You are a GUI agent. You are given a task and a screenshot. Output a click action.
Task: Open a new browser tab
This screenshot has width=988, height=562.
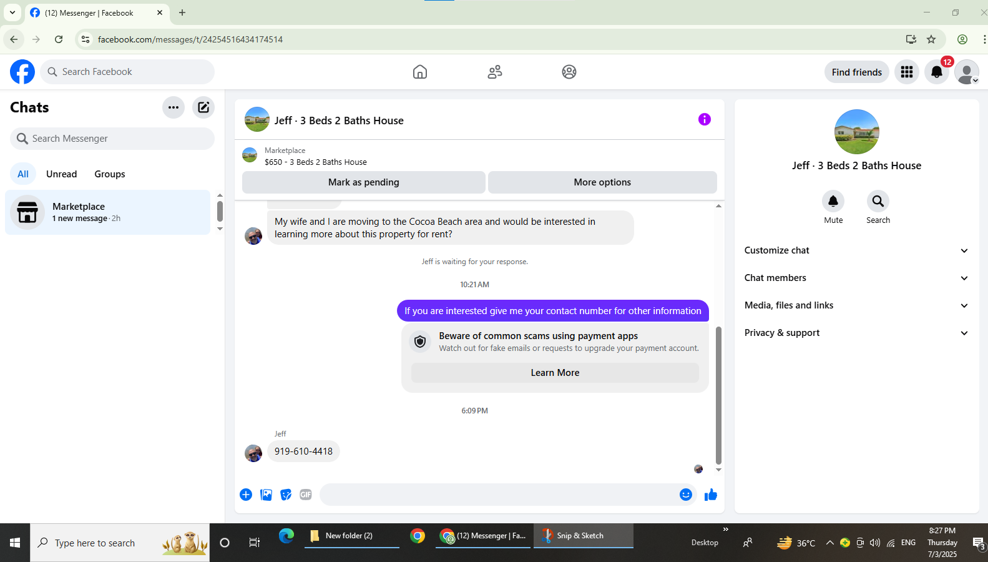coord(182,12)
